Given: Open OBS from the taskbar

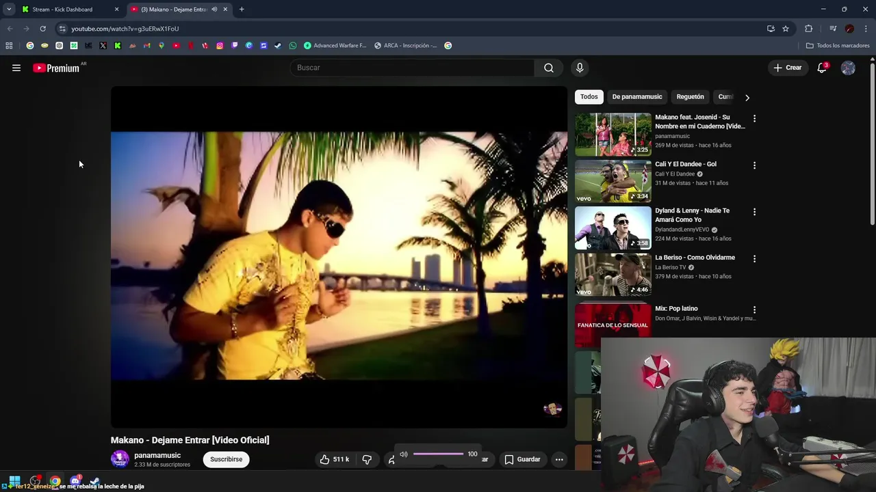Looking at the screenshot, I should tap(35, 480).
